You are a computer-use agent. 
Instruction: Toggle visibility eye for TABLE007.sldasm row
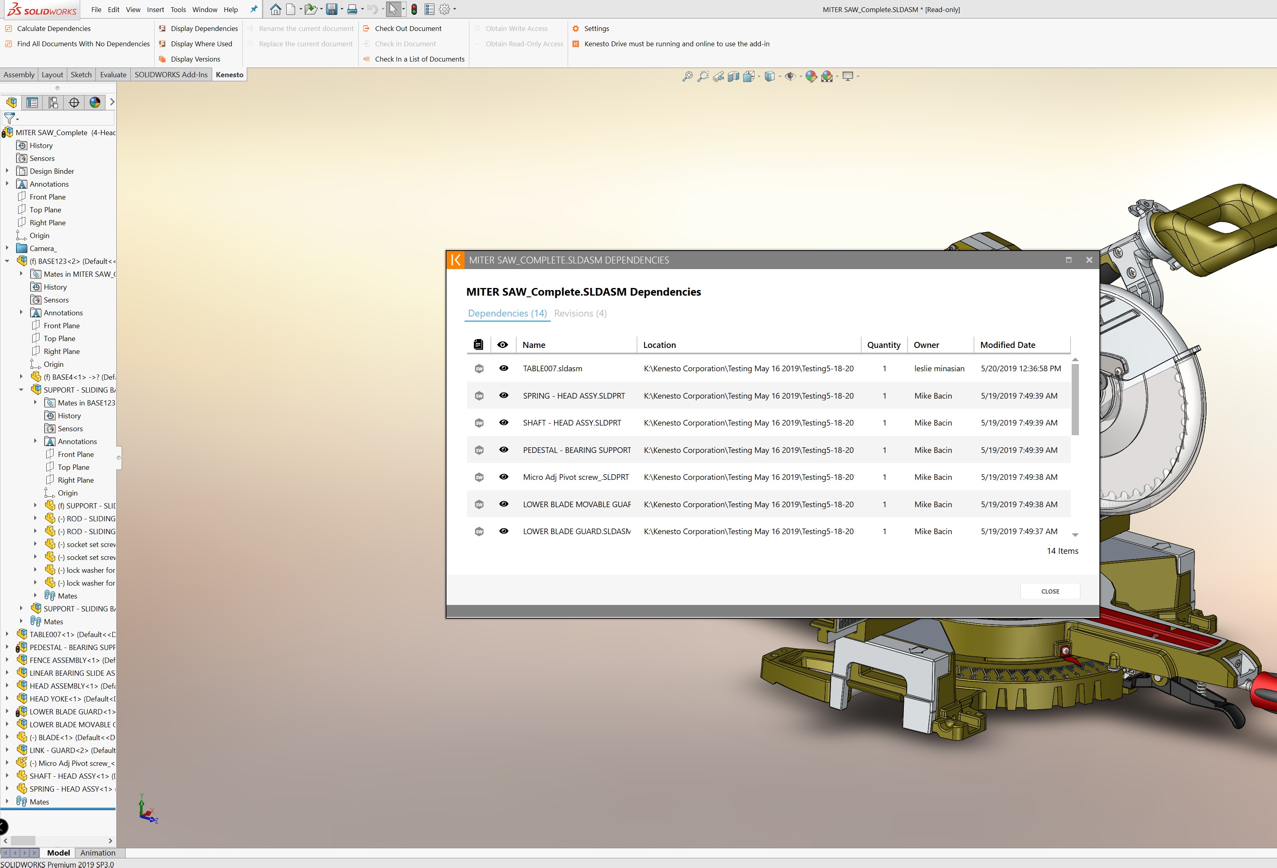(503, 368)
